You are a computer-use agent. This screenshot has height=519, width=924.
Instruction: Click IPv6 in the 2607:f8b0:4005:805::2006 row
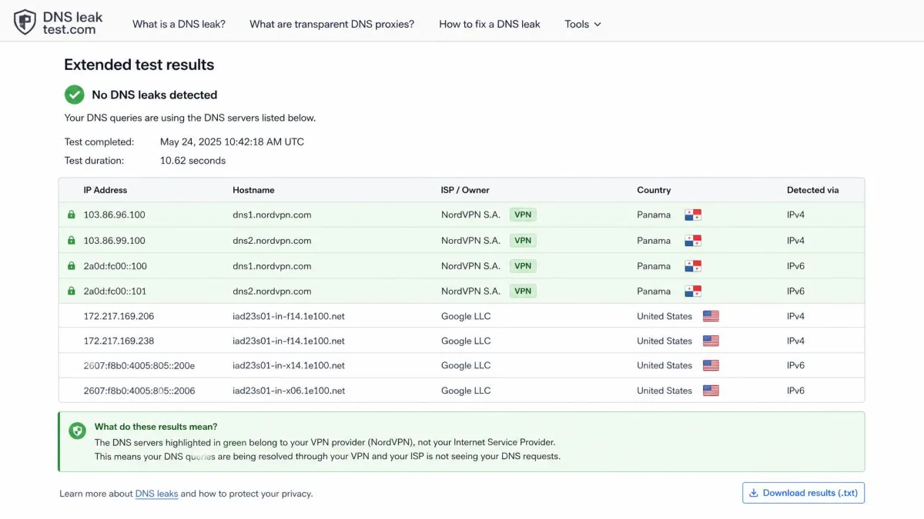[795, 391]
